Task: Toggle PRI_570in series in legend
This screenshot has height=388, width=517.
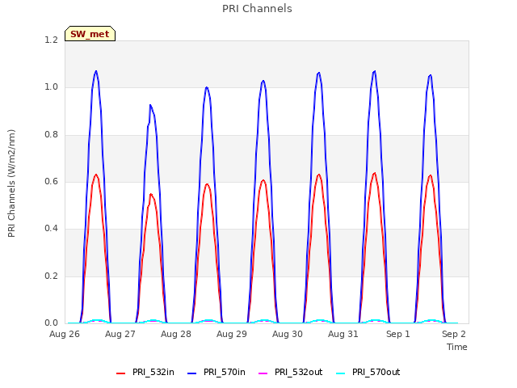Action: pyautogui.click(x=216, y=372)
